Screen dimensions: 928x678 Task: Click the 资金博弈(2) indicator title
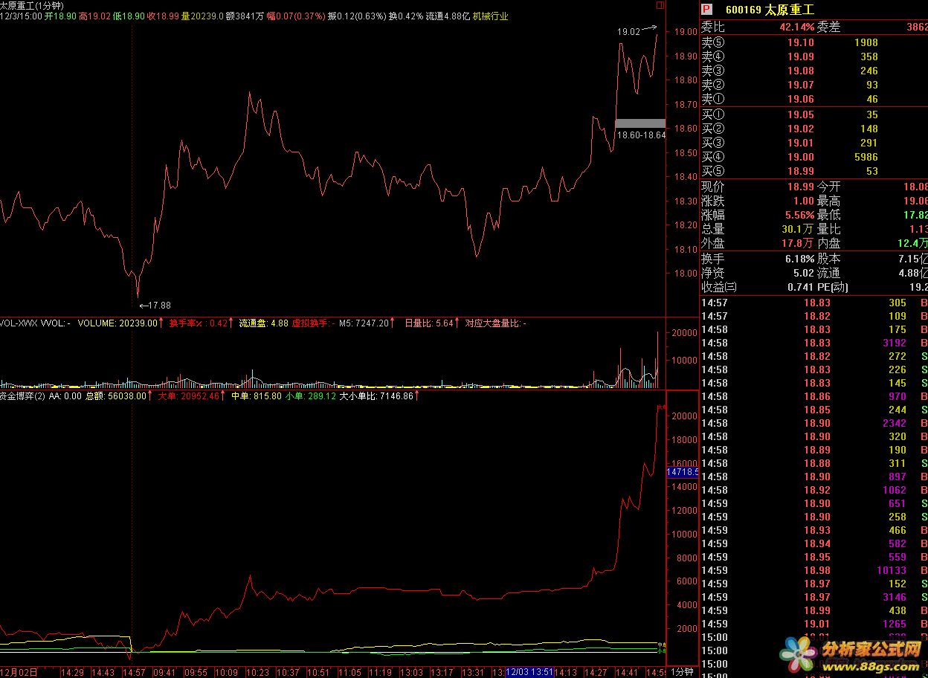tap(22, 396)
